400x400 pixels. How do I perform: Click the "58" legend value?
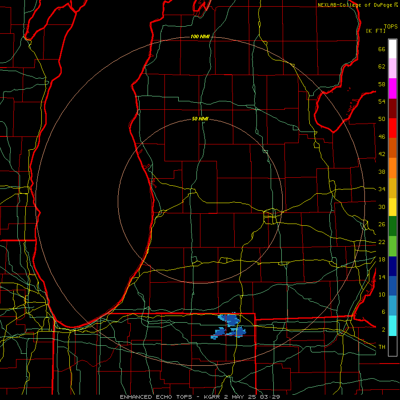point(382,84)
